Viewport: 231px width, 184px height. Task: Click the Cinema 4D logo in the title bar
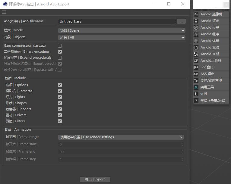point(5,4)
